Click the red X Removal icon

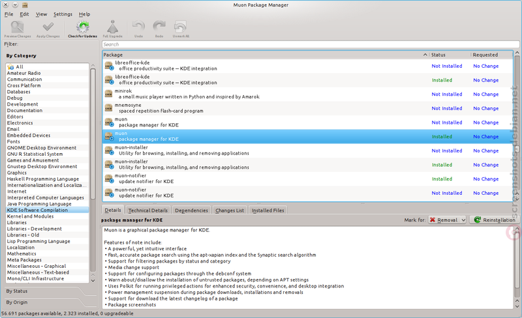[x=433, y=220]
